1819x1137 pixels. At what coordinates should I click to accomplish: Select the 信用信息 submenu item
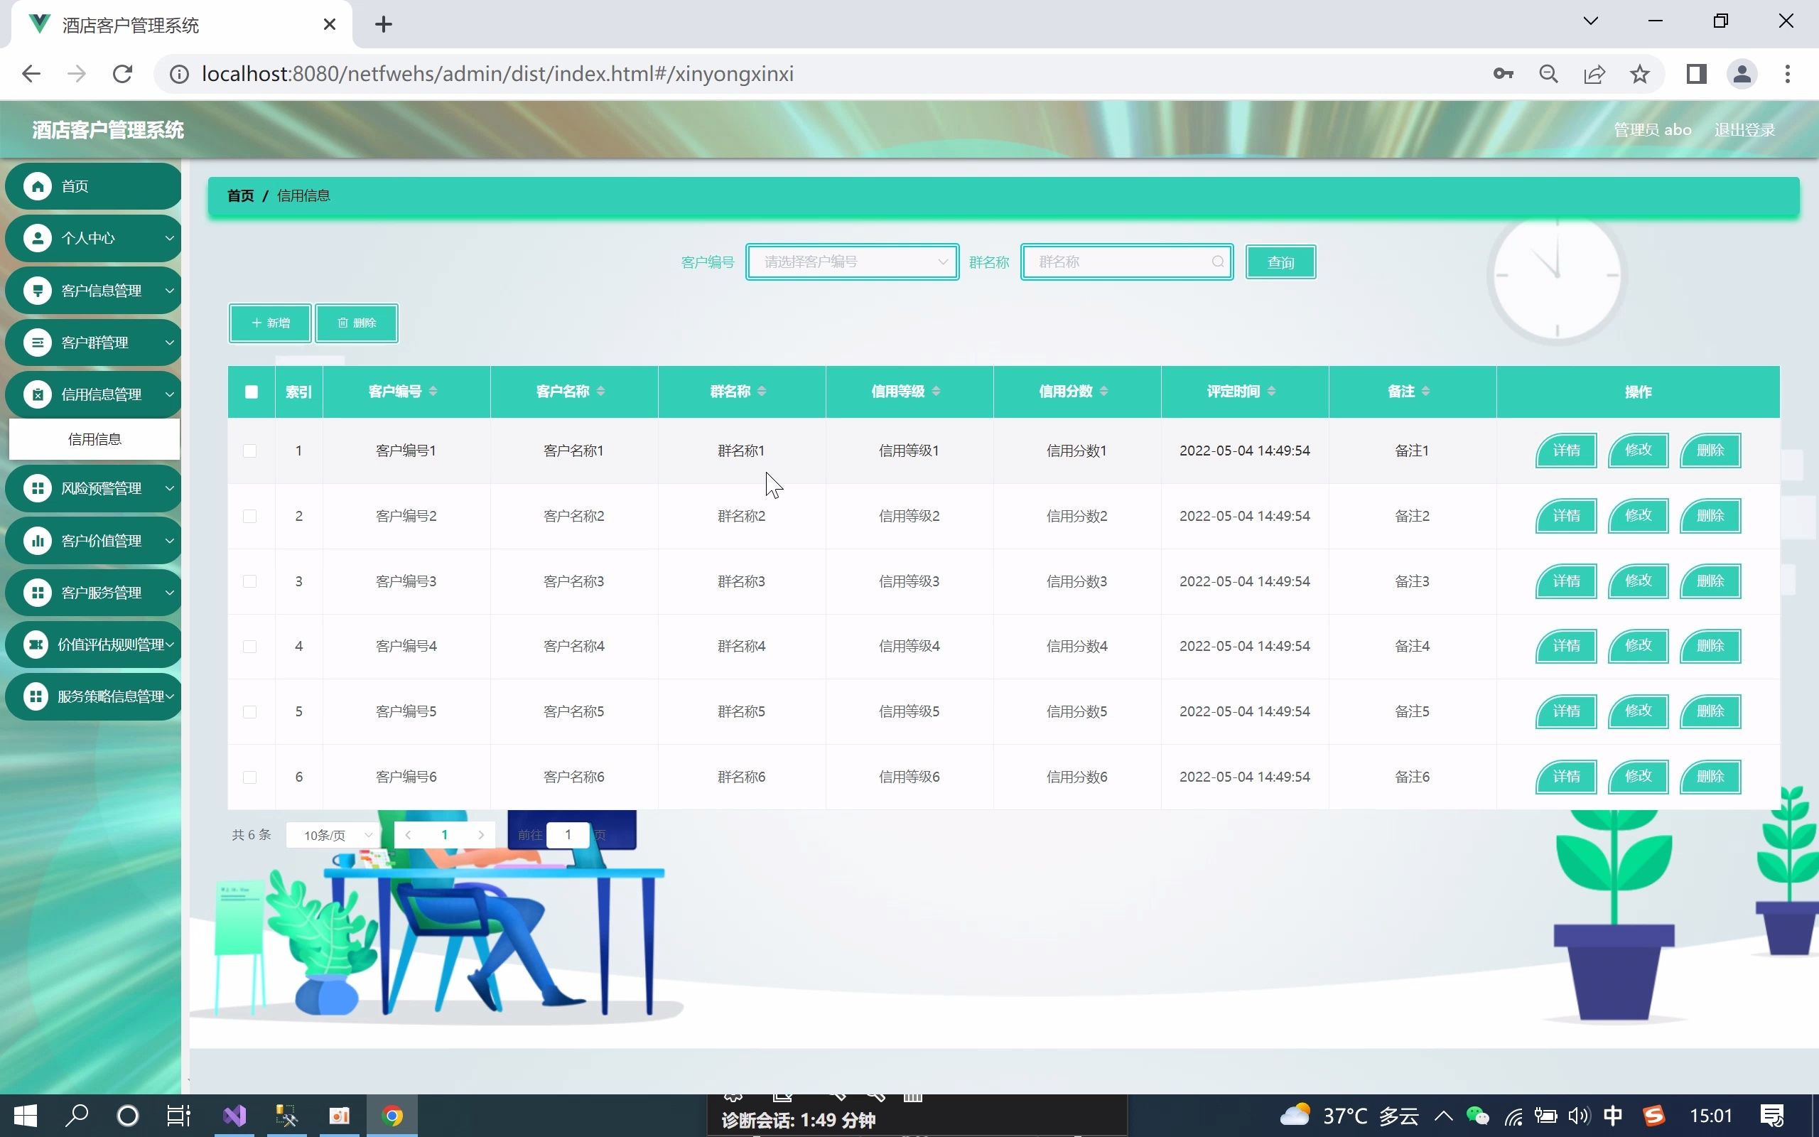(x=95, y=439)
